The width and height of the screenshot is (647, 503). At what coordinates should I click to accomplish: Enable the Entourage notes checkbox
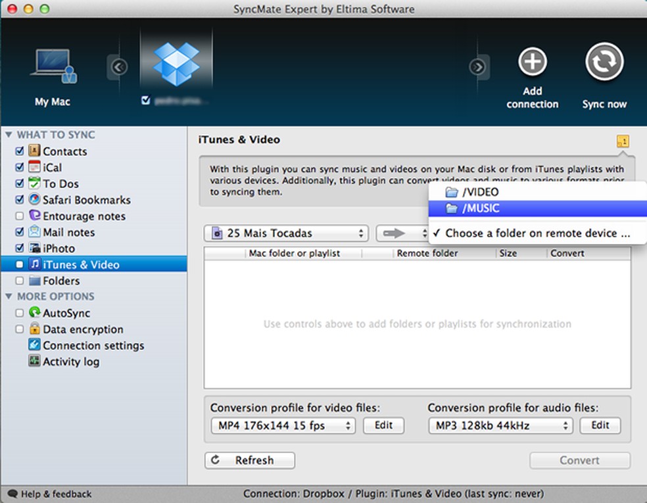coord(19,216)
